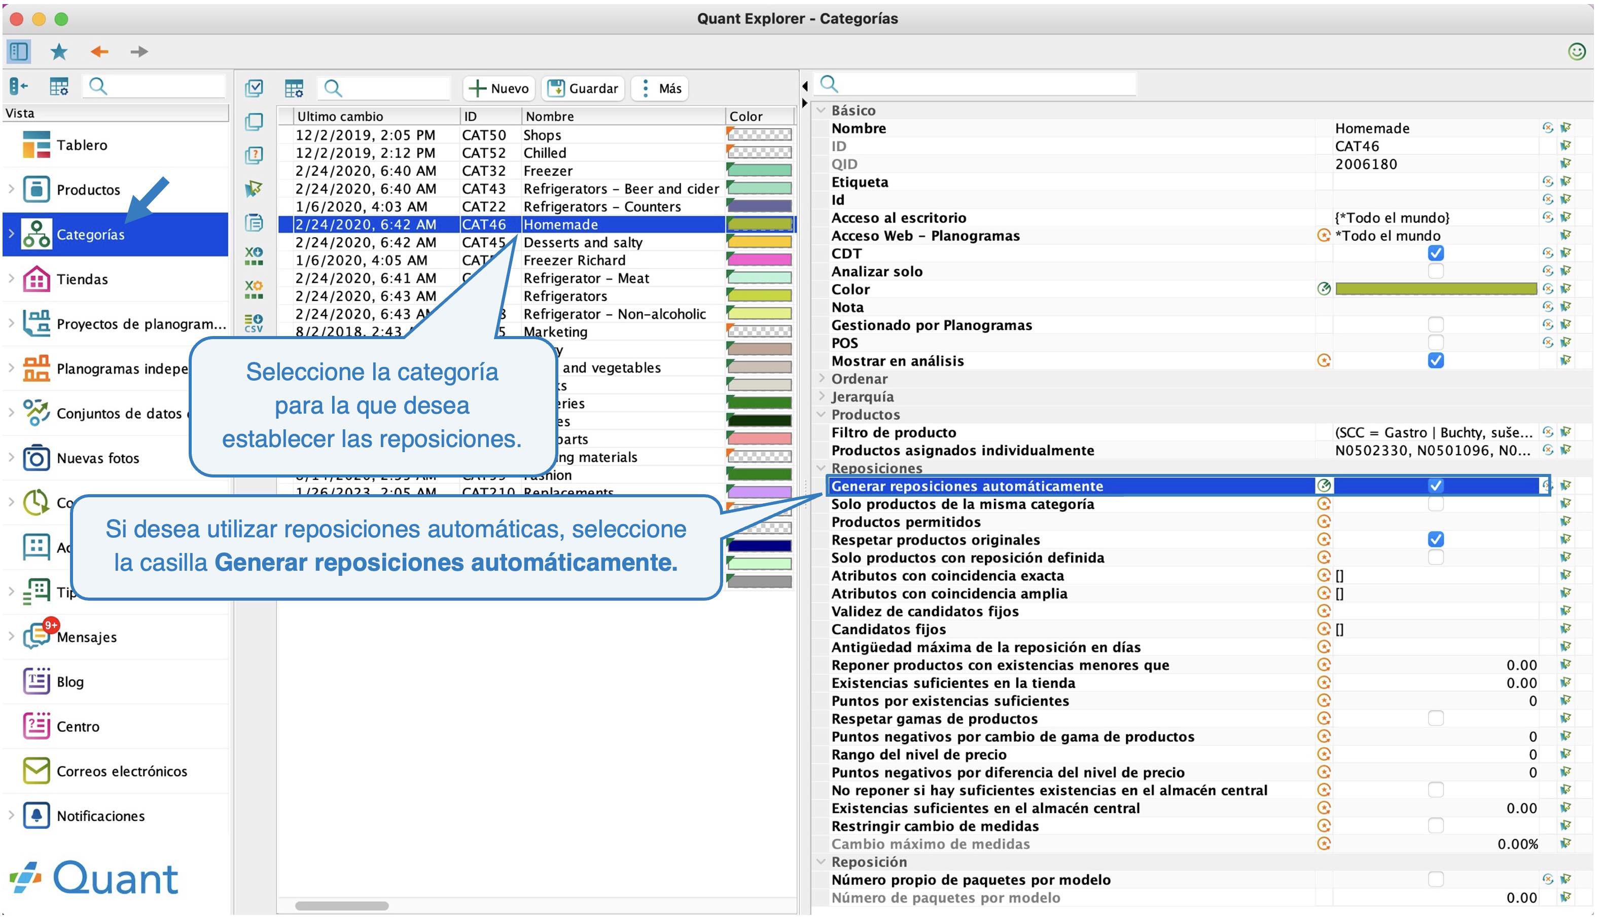Expand the Tiendas tree node arrow
This screenshot has height=921, width=1599.
tap(11, 278)
